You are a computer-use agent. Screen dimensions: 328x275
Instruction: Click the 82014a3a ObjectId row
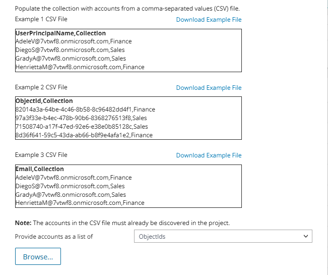85,109
